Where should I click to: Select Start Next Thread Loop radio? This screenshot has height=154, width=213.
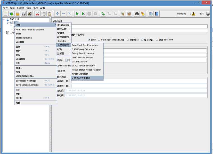pos(99,40)
